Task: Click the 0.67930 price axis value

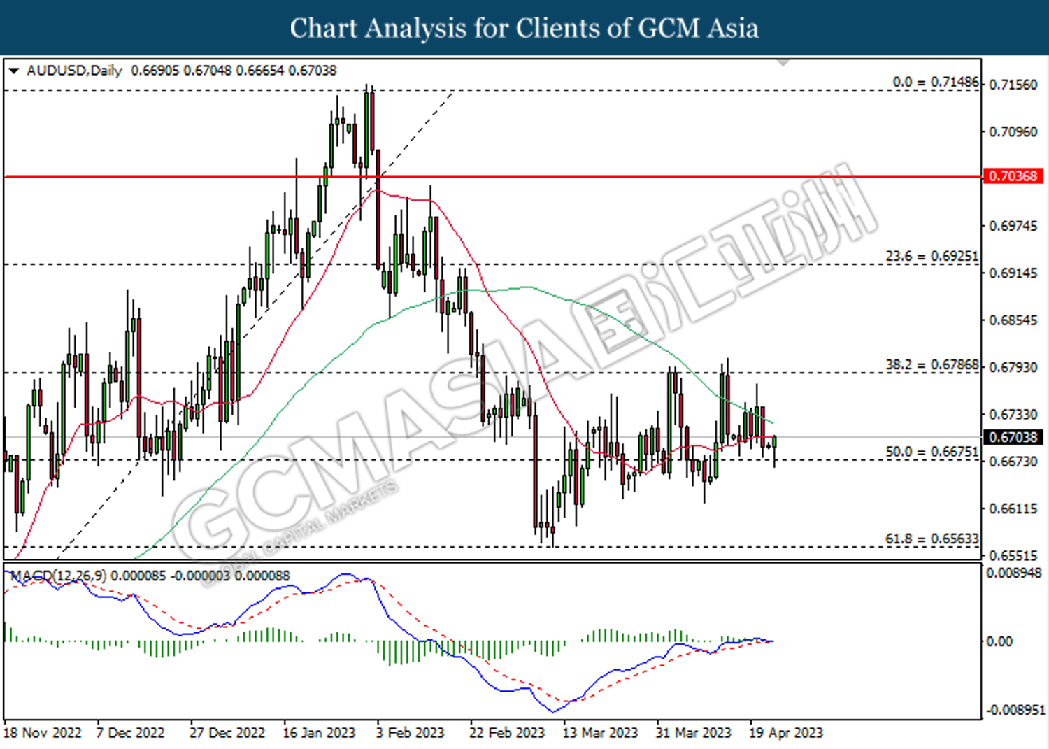Action: 1013,367
